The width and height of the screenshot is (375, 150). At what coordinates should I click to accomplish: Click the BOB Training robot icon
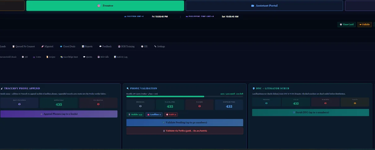[119, 46]
